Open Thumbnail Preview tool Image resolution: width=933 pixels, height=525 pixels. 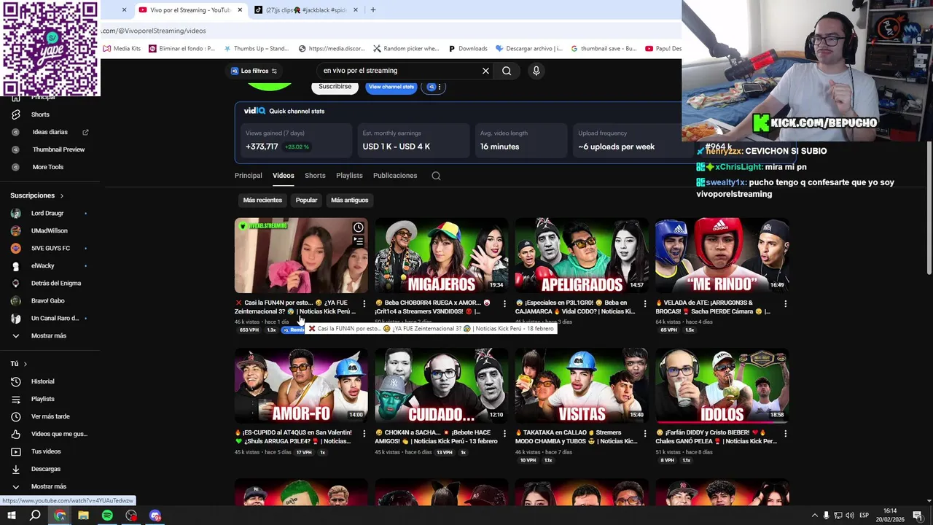coord(58,149)
